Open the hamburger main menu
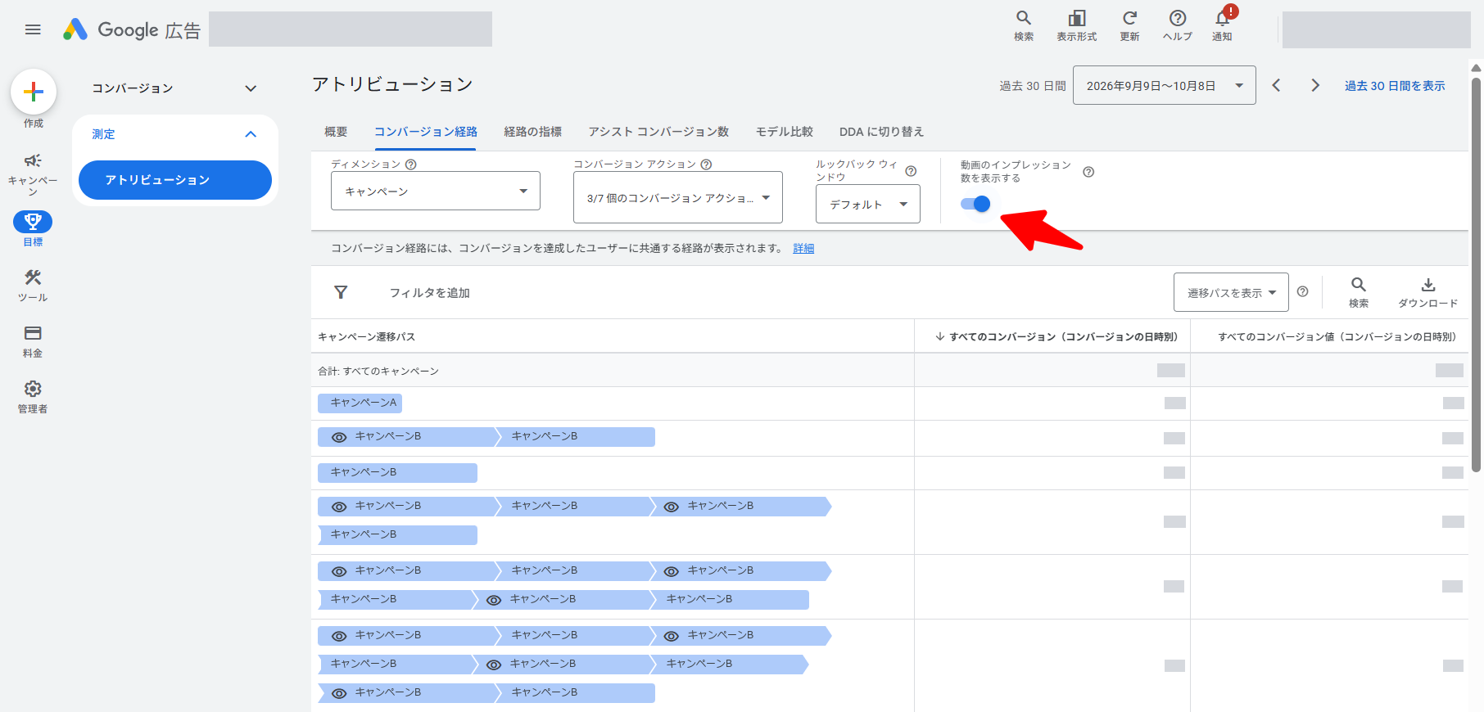The image size is (1484, 712). pos(33,29)
